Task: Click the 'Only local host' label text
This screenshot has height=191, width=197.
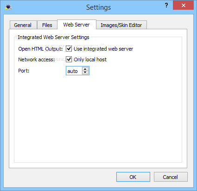Action: [90, 59]
